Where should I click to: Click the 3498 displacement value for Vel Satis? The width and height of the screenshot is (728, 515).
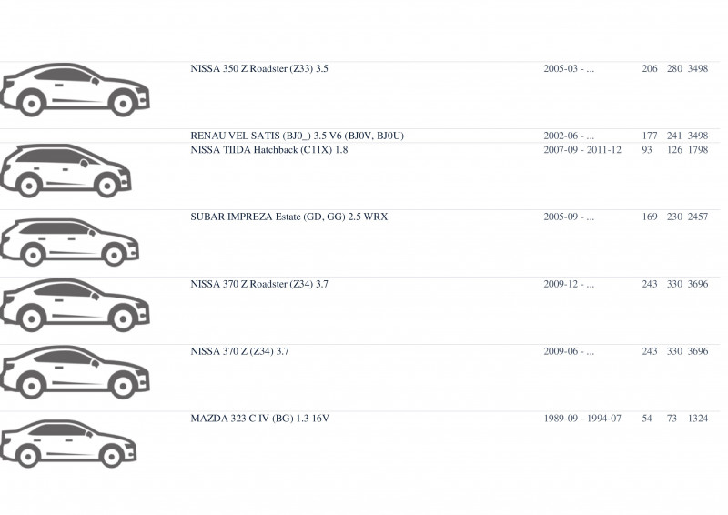[698, 136]
